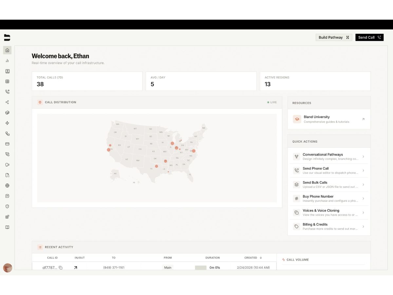Click the hash icon beside Buy Phone Number

(296, 199)
